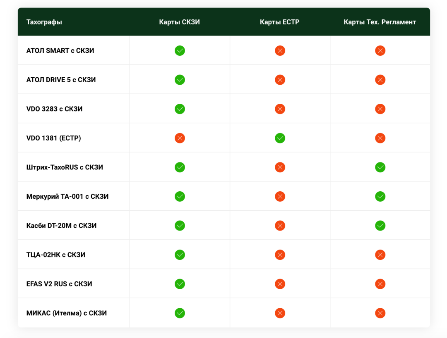Select Штрих-ТахоRUS Карты ЕСТР cross icon
Viewport: 447px width, 338px height.
280,167
